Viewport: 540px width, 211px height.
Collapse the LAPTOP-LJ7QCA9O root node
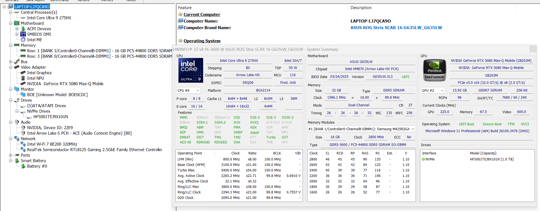click(x=4, y=7)
